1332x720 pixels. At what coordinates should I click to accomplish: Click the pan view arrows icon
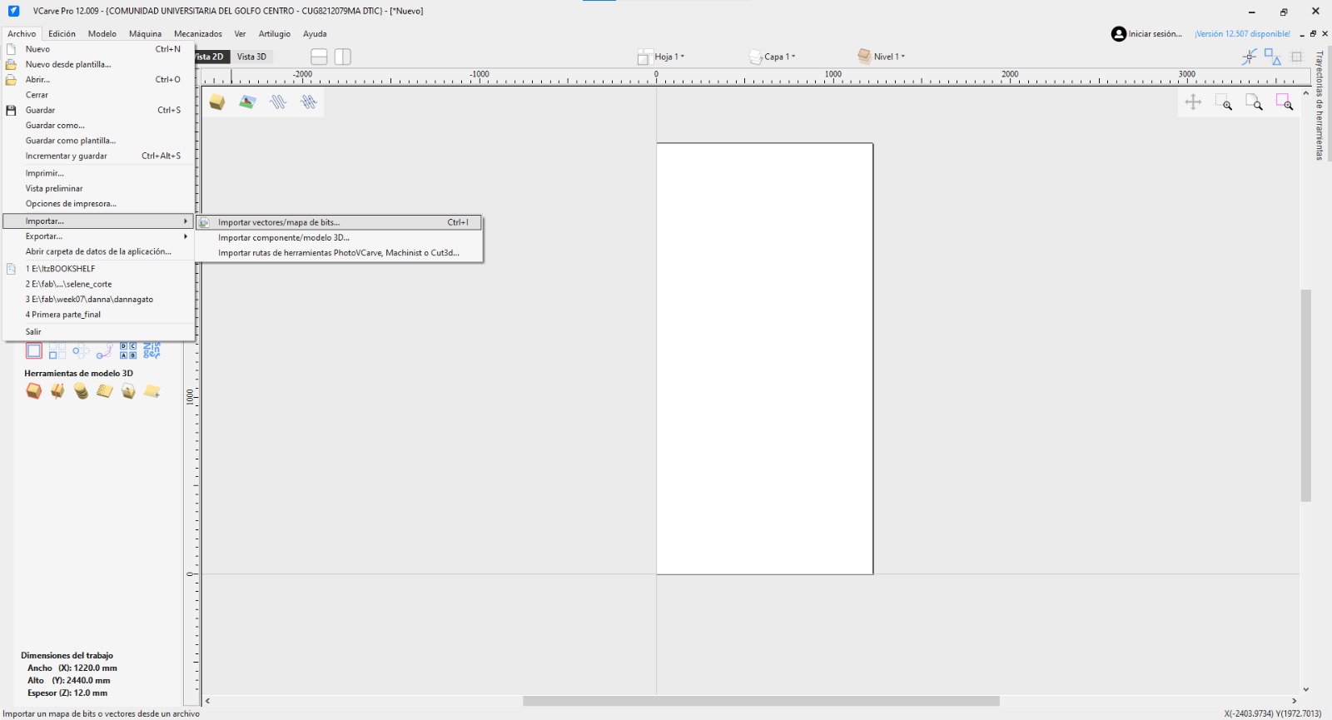pos(1193,102)
